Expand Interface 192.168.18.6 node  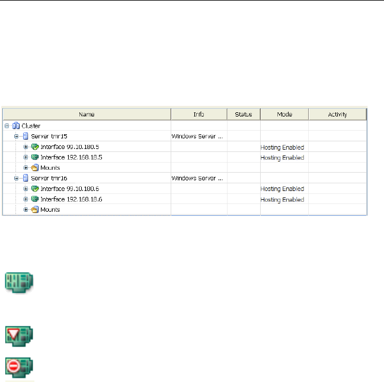click(26, 199)
